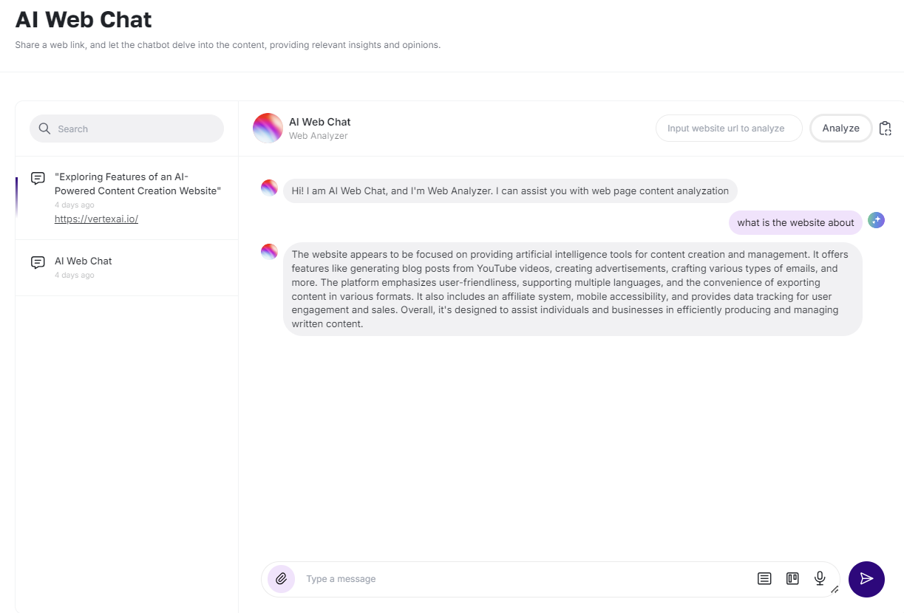Click the sparkle icon next to user message
Screen dimensions: 904x613
pos(876,220)
